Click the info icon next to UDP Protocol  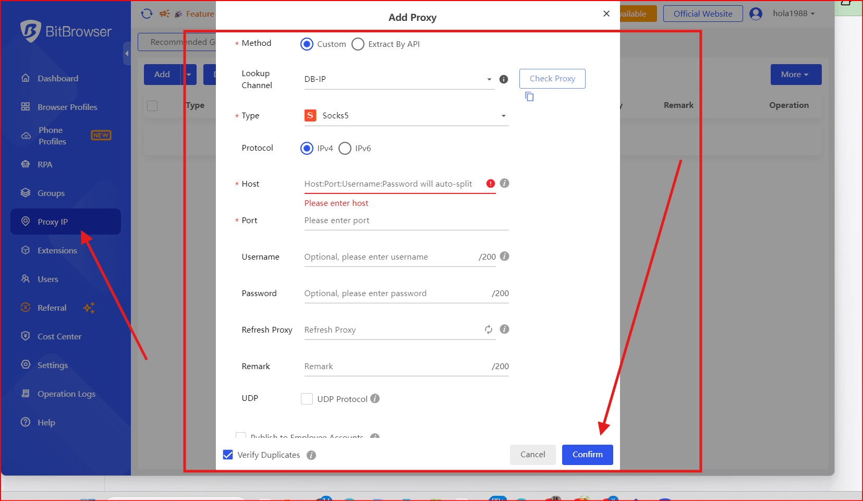click(x=375, y=399)
